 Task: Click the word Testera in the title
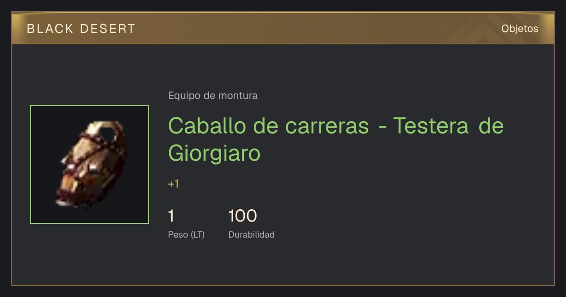coord(431,126)
